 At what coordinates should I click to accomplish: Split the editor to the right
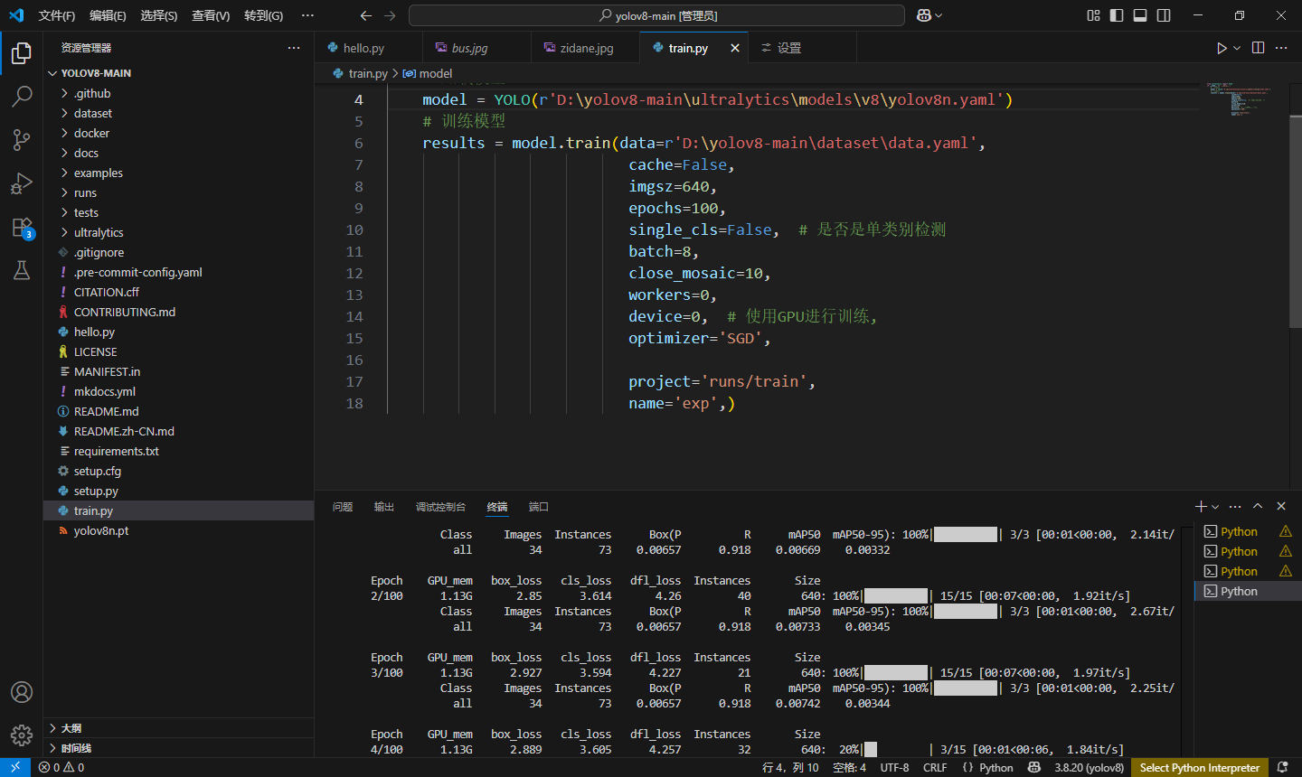click(1258, 48)
